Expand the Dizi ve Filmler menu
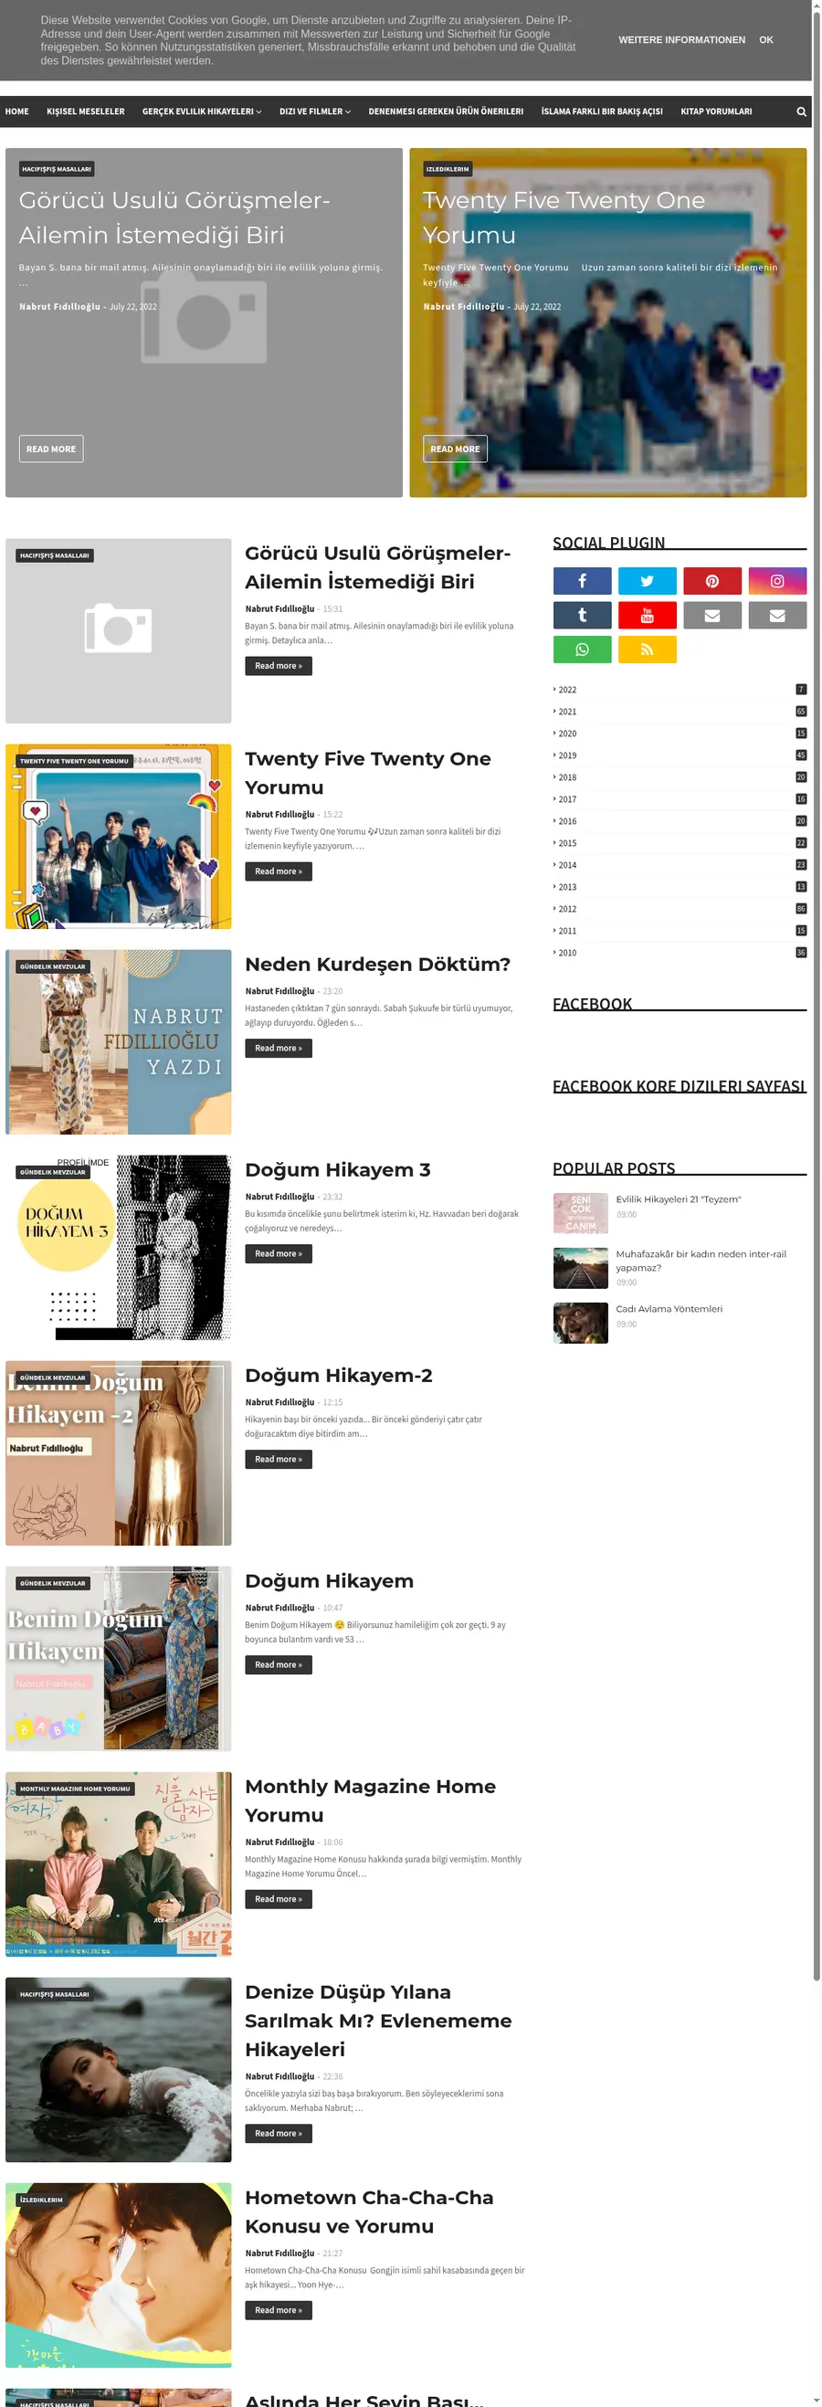 [315, 111]
